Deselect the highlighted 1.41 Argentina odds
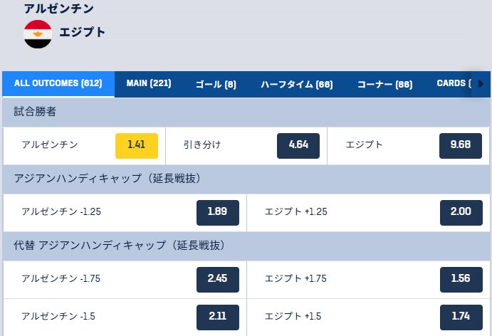The height and width of the screenshot is (336, 492). 137,145
